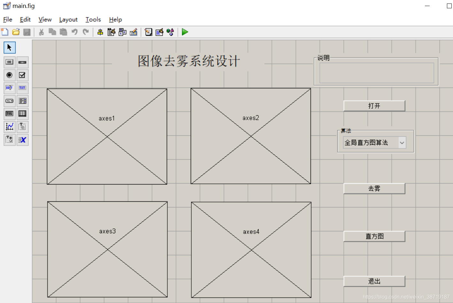Click the New Figure toolbar icon

click(5, 32)
